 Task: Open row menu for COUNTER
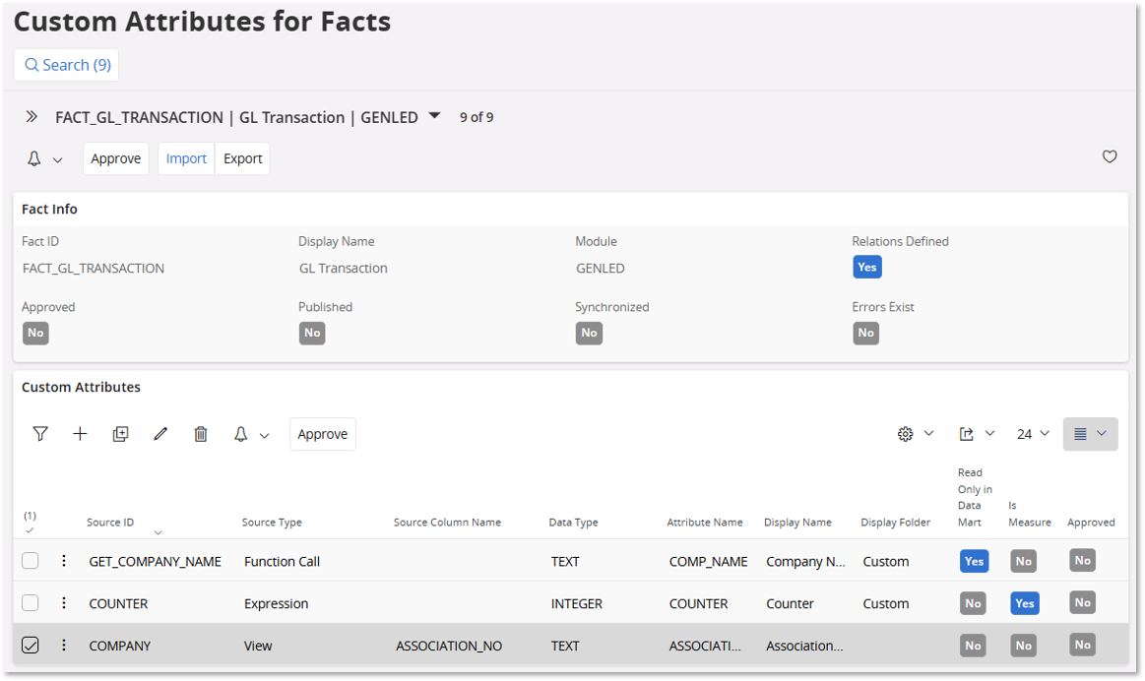pyautogui.click(x=64, y=603)
